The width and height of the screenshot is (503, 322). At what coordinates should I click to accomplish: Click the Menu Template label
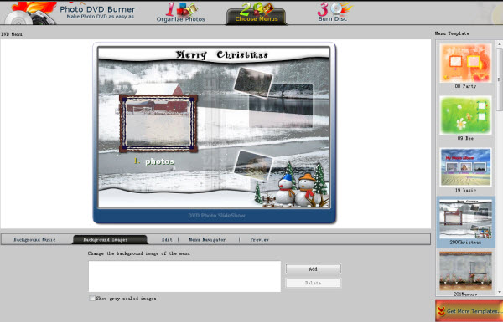pyautogui.click(x=452, y=33)
